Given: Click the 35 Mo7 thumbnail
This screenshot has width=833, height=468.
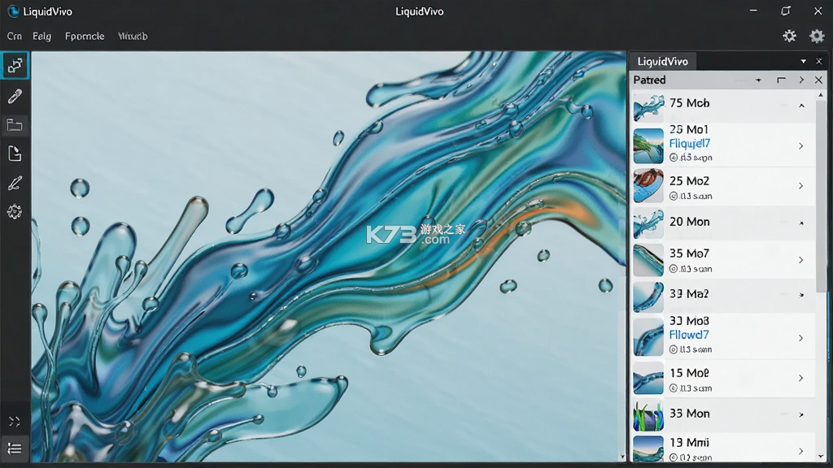Looking at the screenshot, I should tap(648, 260).
